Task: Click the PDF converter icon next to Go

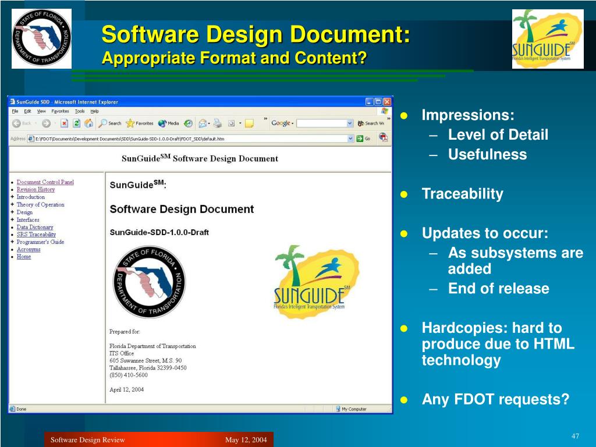Action: point(383,137)
